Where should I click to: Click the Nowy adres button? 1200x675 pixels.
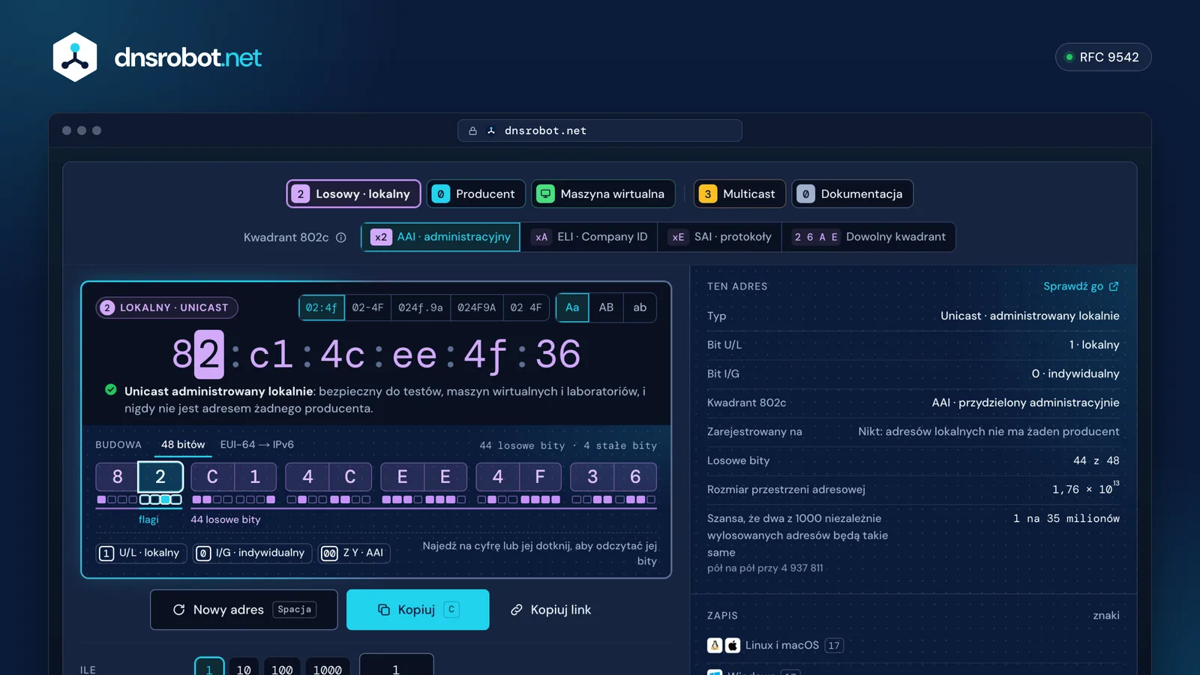click(244, 610)
